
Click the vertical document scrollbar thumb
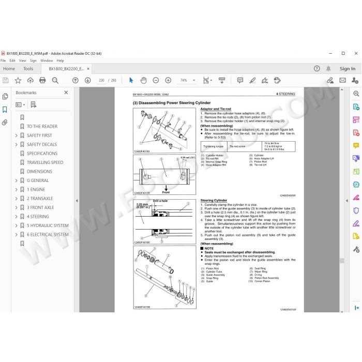(x=342, y=261)
